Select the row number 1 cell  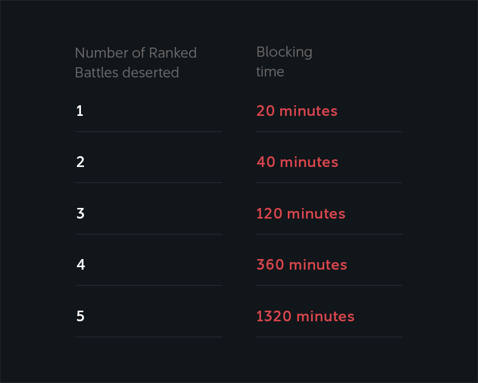80,111
